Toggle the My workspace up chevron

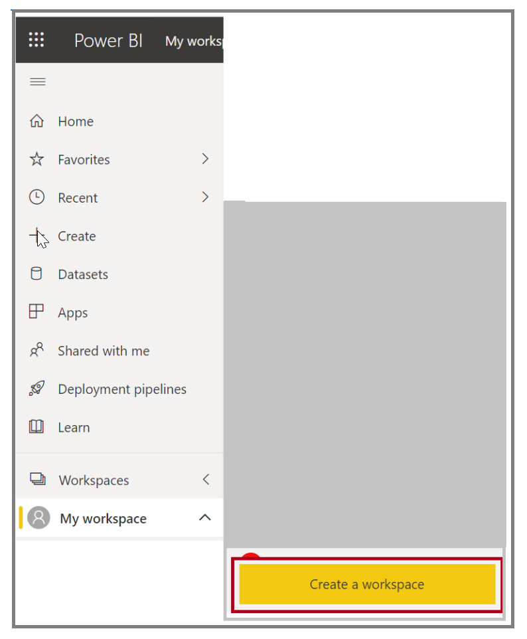[205, 517]
